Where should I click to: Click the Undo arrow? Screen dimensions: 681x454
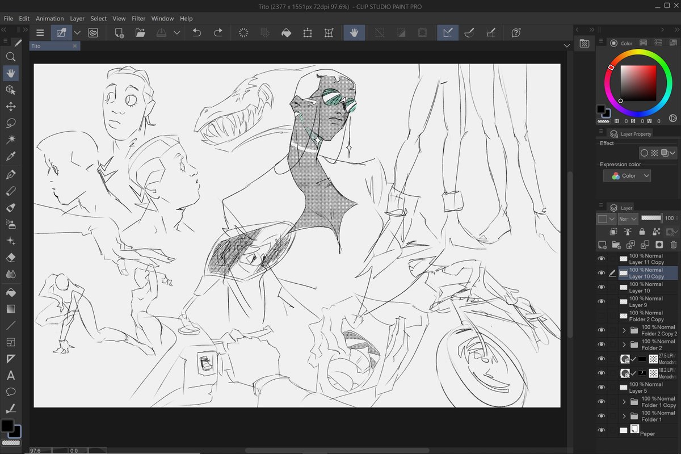[x=197, y=33]
